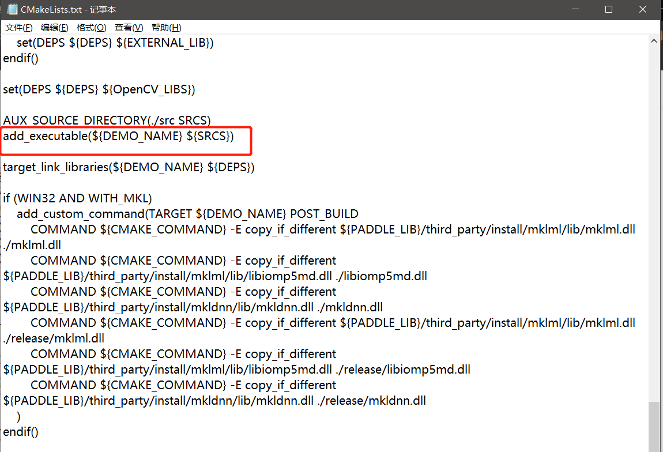663x452 pixels.
Task: Click the target_link_libraries line
Action: click(x=129, y=167)
